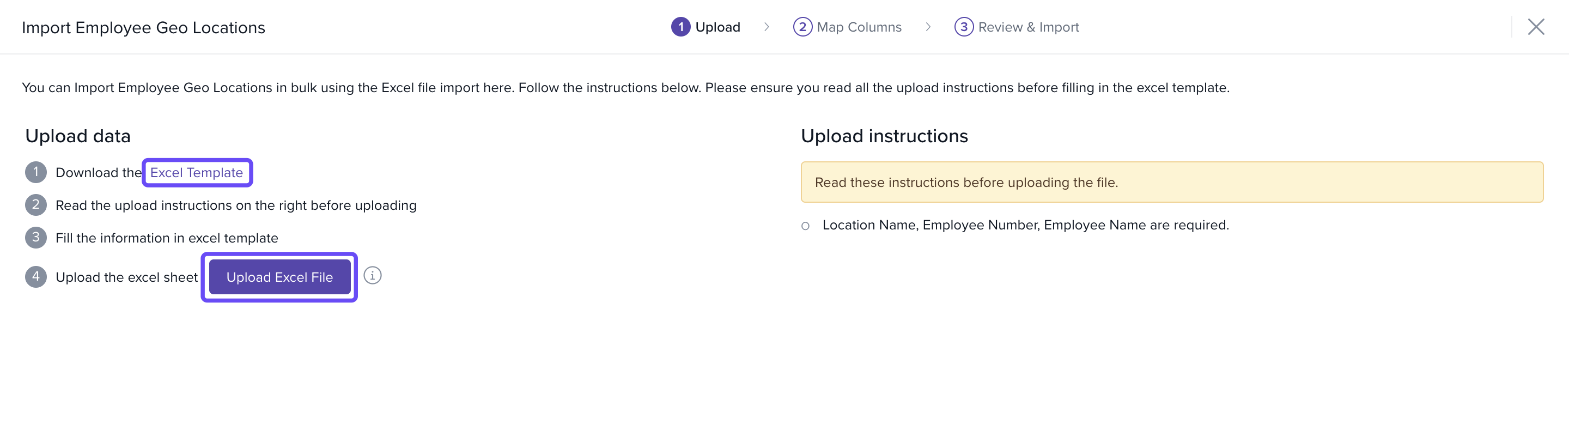Click the gray number 4 badge beside Upload the excel sheet
Image resolution: width=1569 pixels, height=424 pixels.
coord(36,277)
